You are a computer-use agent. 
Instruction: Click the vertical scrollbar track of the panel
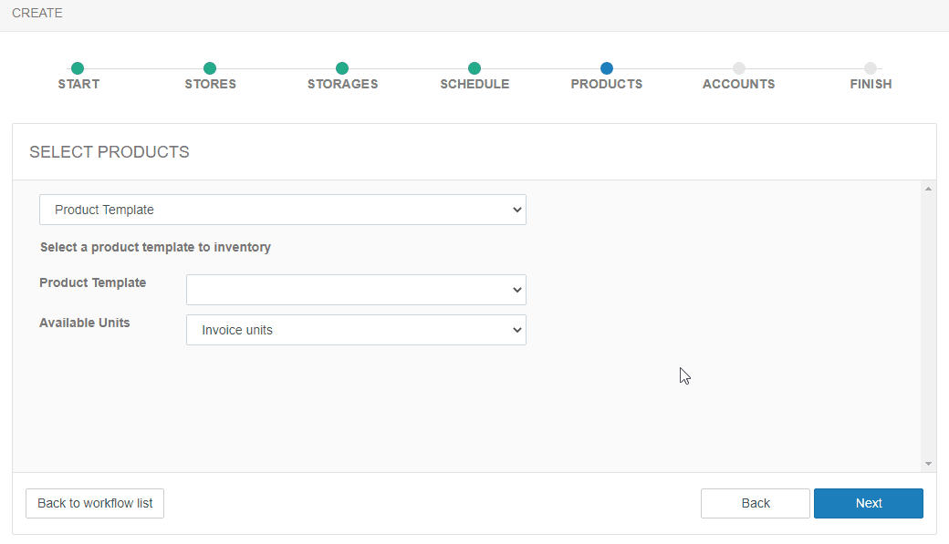(x=928, y=328)
